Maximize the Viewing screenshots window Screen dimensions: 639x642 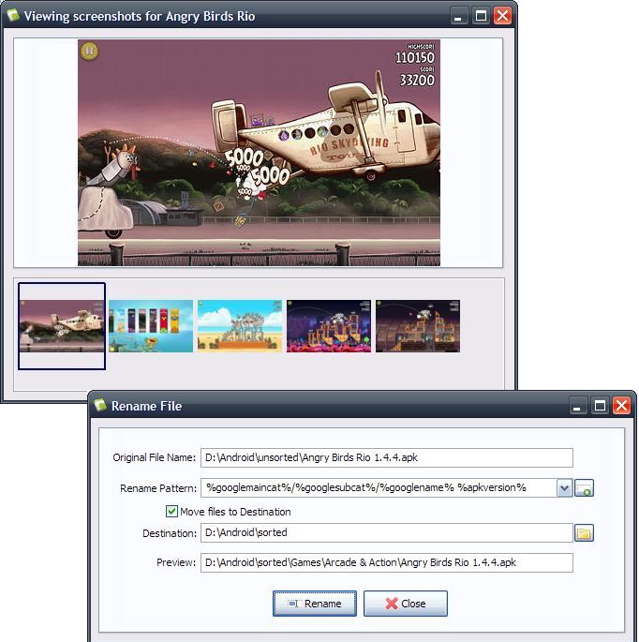point(481,16)
